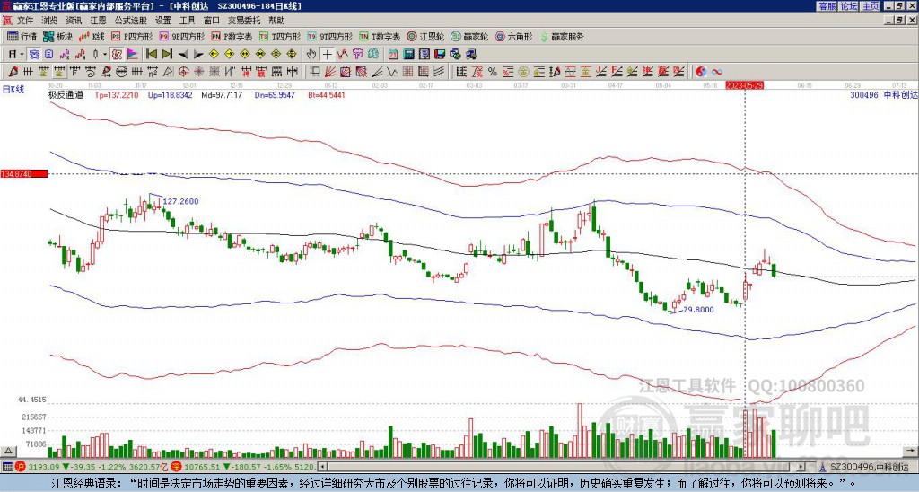Click the red 134.8740 price marker

(x=24, y=173)
